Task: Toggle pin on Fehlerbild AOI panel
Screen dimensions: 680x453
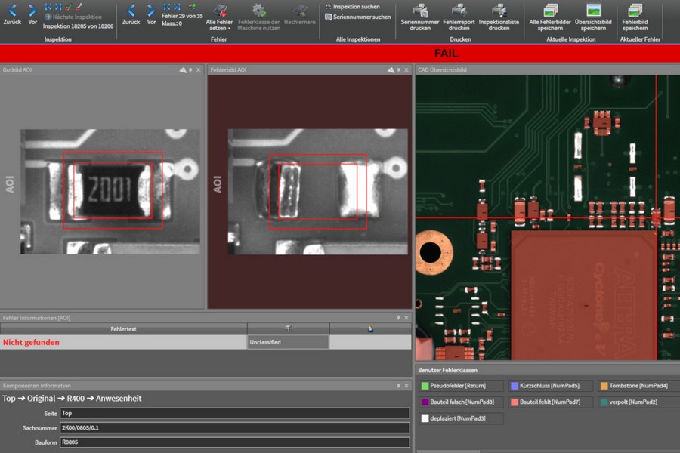Action: coord(397,70)
